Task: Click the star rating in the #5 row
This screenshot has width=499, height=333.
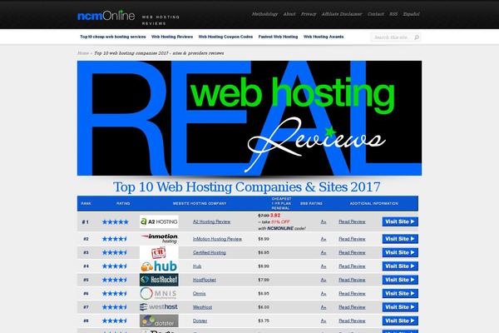Action: [x=114, y=280]
